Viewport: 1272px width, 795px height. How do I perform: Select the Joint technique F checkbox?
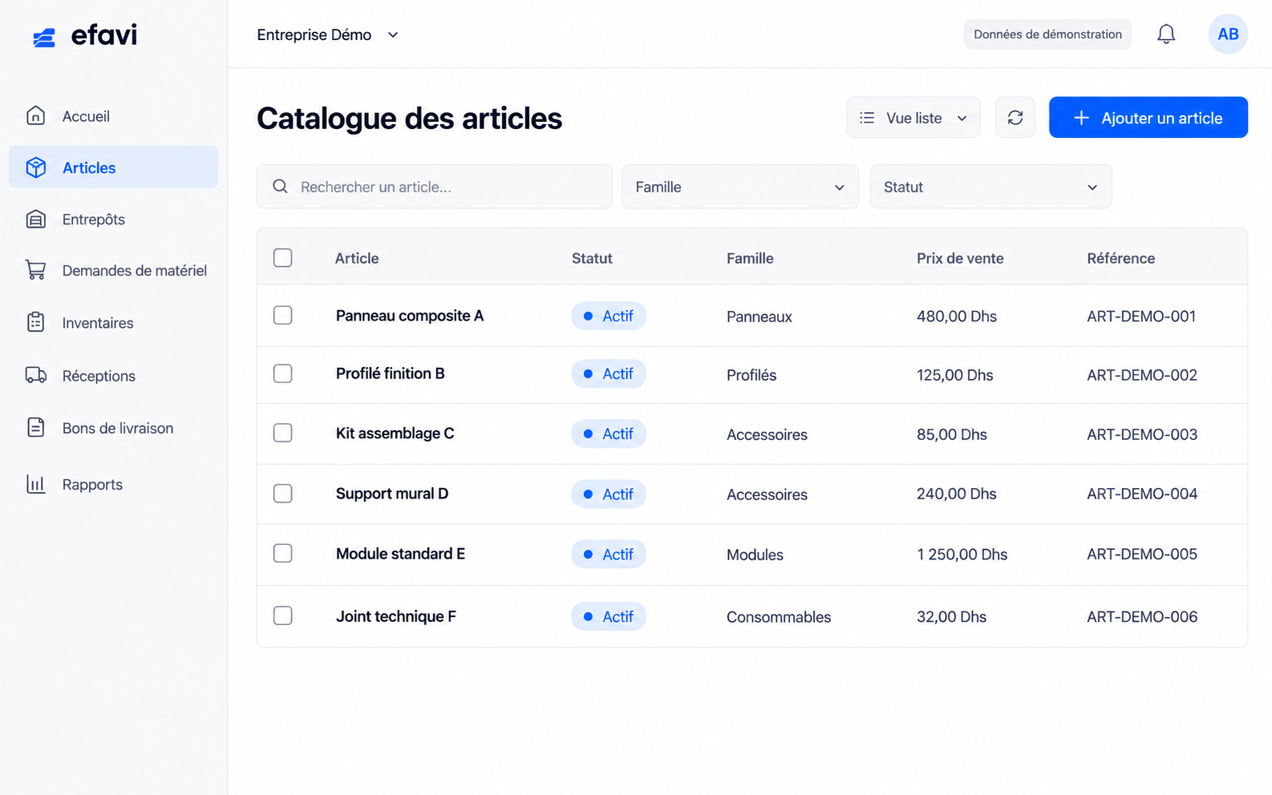coord(282,615)
